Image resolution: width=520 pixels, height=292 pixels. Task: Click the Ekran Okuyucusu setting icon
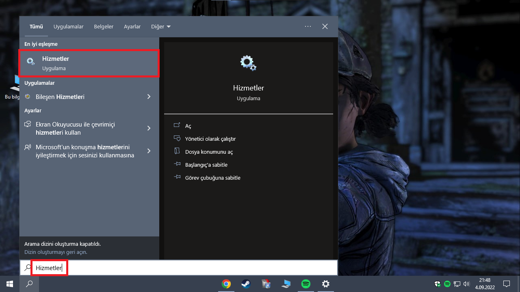(28, 125)
